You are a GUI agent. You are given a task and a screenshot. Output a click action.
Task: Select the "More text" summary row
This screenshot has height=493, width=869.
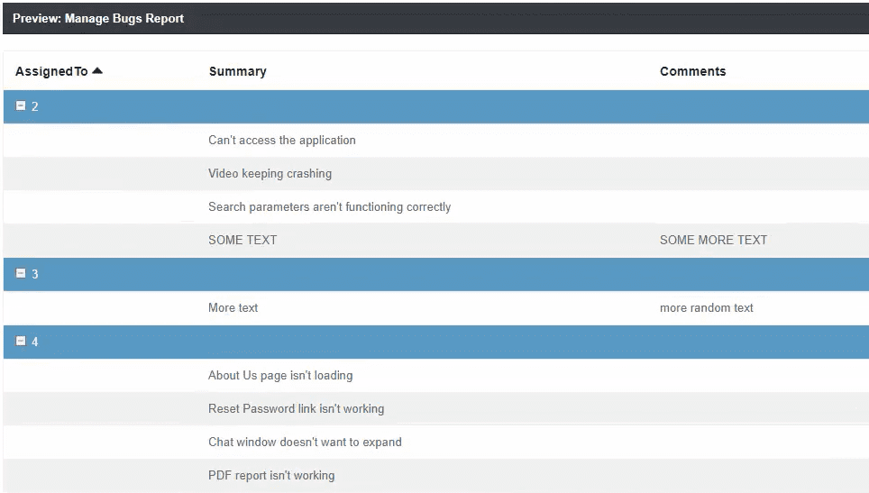tap(233, 308)
